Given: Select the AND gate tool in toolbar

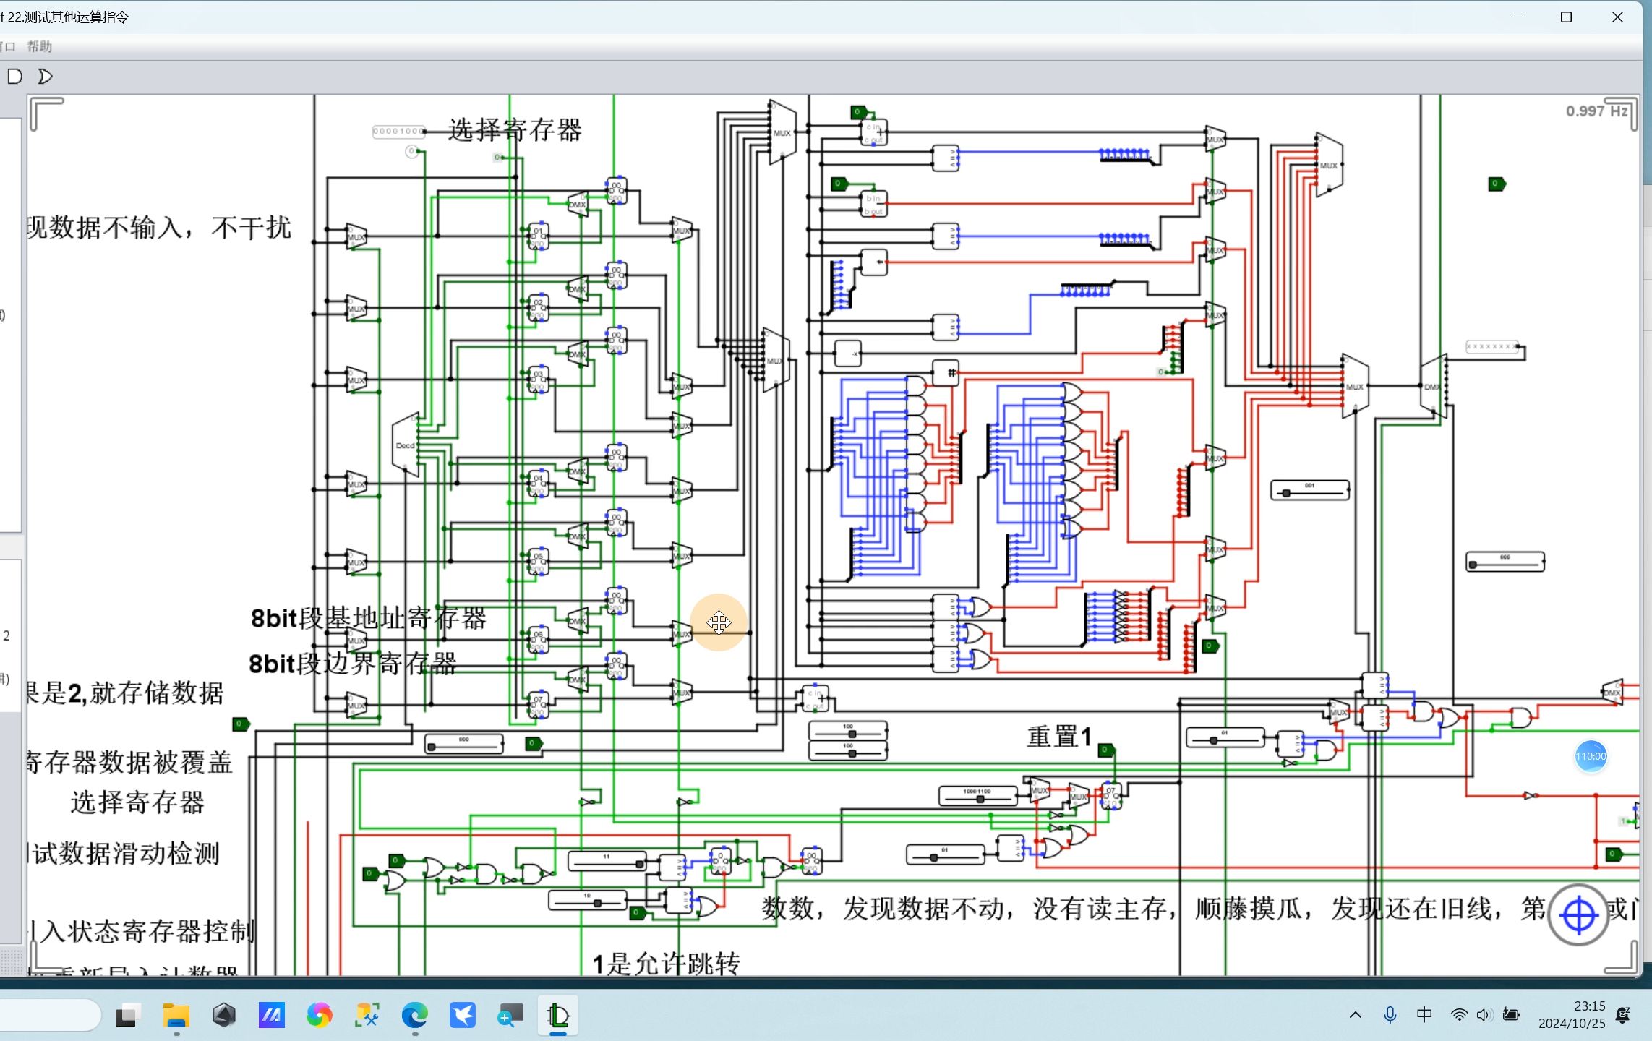Looking at the screenshot, I should (x=14, y=76).
